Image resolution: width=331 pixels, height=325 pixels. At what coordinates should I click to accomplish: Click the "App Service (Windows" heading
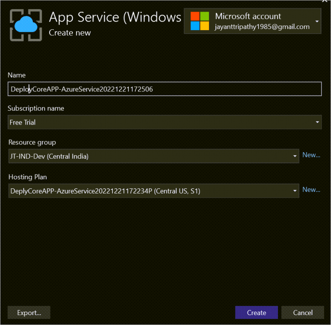[115, 17]
